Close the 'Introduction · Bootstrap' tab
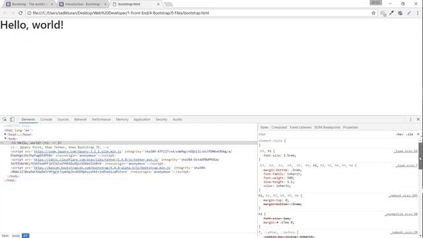The image size is (423, 238). (x=105, y=4)
